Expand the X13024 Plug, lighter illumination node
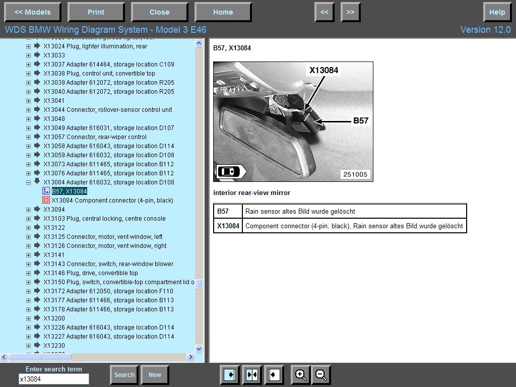The image size is (516, 387). 28,46
